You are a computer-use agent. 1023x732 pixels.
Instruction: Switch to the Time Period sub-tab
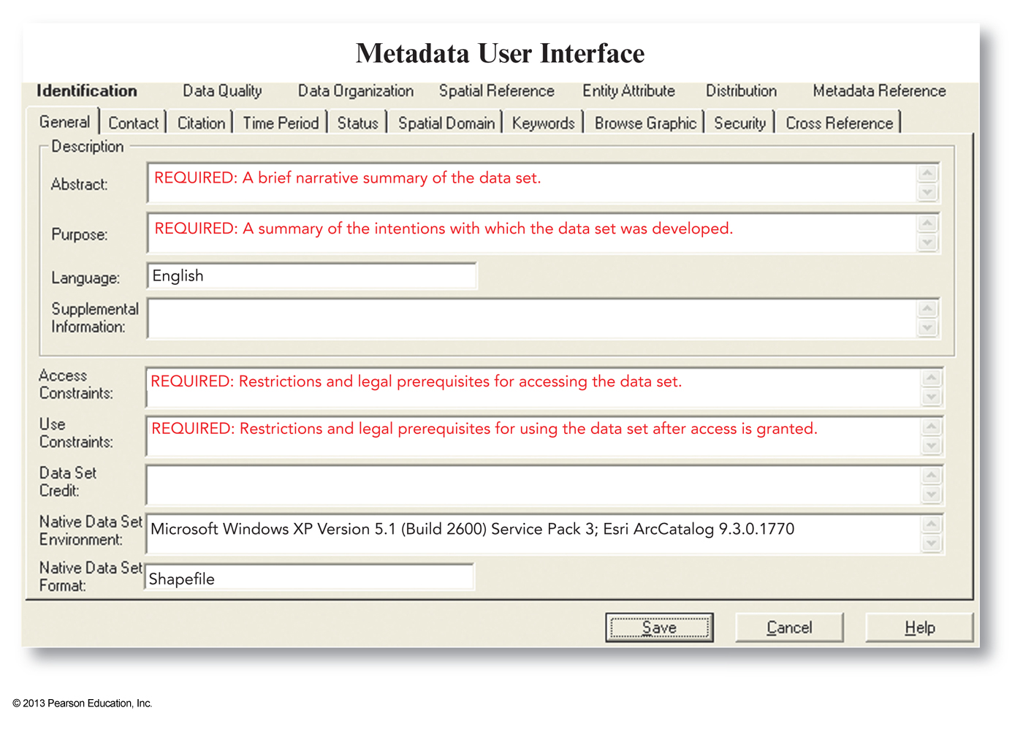(x=281, y=123)
